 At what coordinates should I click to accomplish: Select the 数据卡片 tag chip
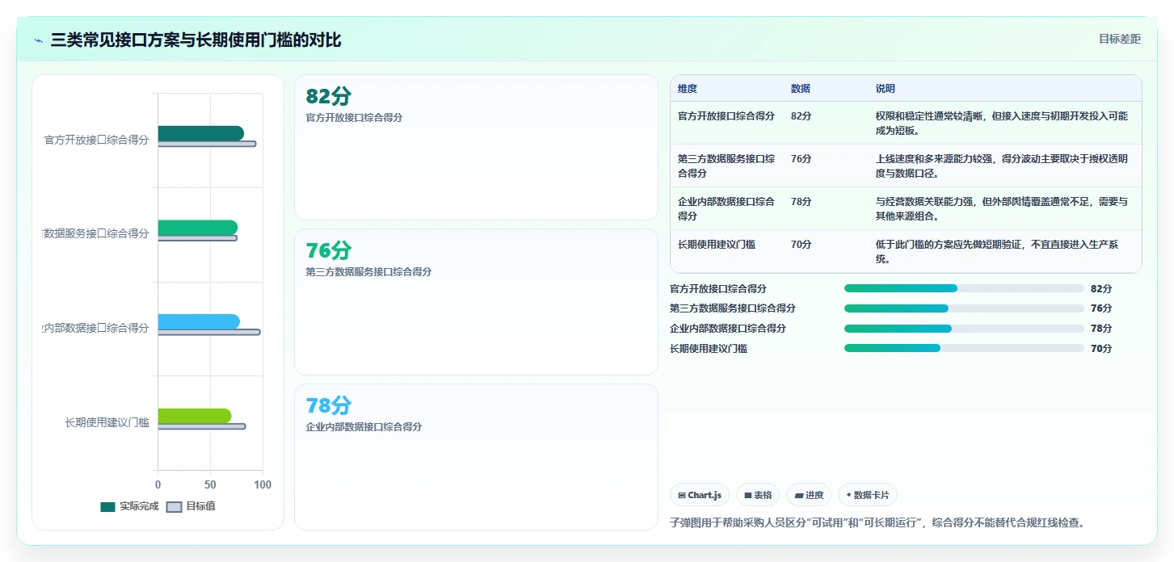(868, 495)
